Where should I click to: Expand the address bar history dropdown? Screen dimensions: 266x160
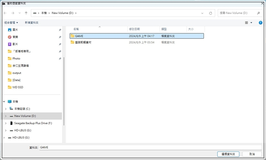202,13
